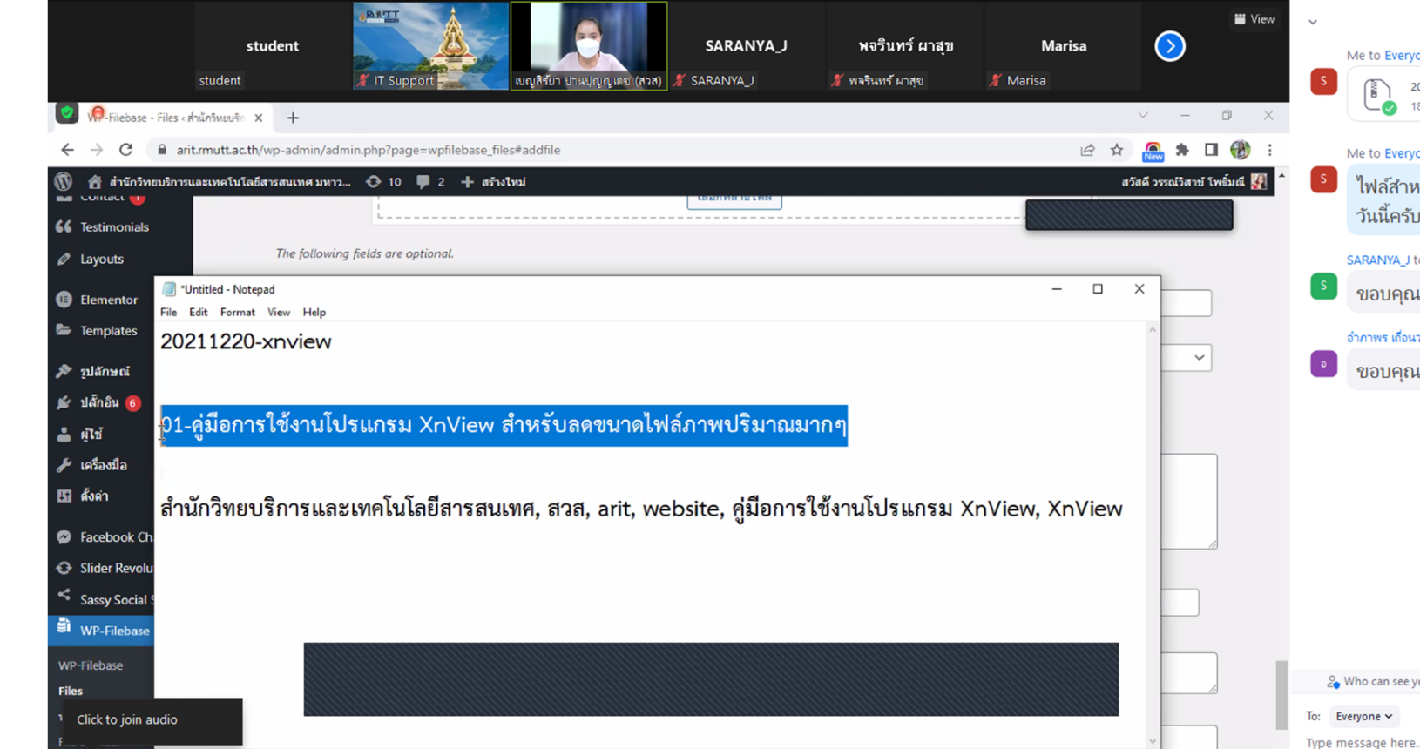
Task: Open the Zoom View button
Action: click(x=1254, y=19)
